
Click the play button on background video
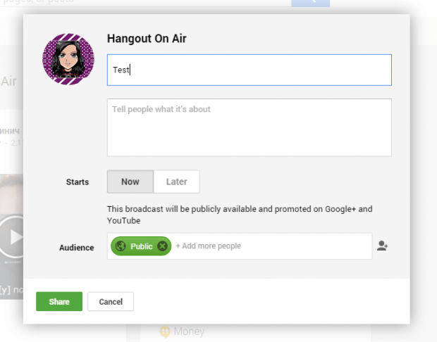pos(13,237)
